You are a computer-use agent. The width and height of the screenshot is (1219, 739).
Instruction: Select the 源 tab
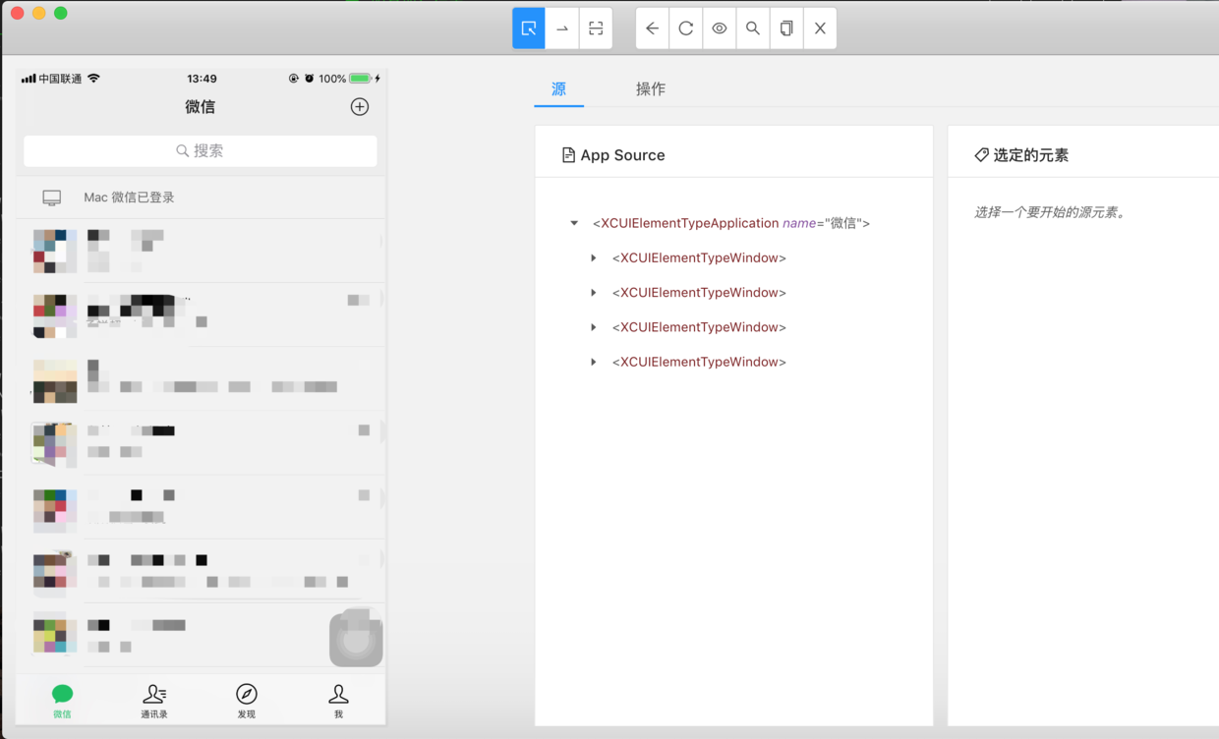[559, 88]
